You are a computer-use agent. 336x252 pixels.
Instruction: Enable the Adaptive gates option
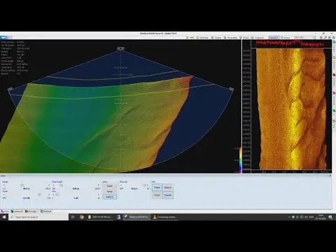(x=110, y=197)
